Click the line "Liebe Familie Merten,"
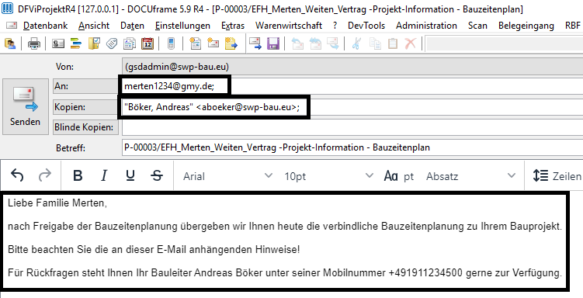 point(57,203)
